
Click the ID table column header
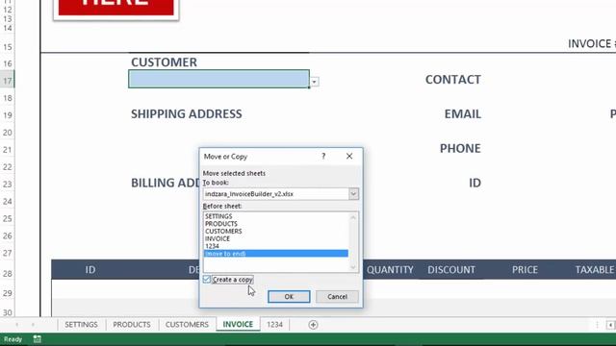(90, 269)
